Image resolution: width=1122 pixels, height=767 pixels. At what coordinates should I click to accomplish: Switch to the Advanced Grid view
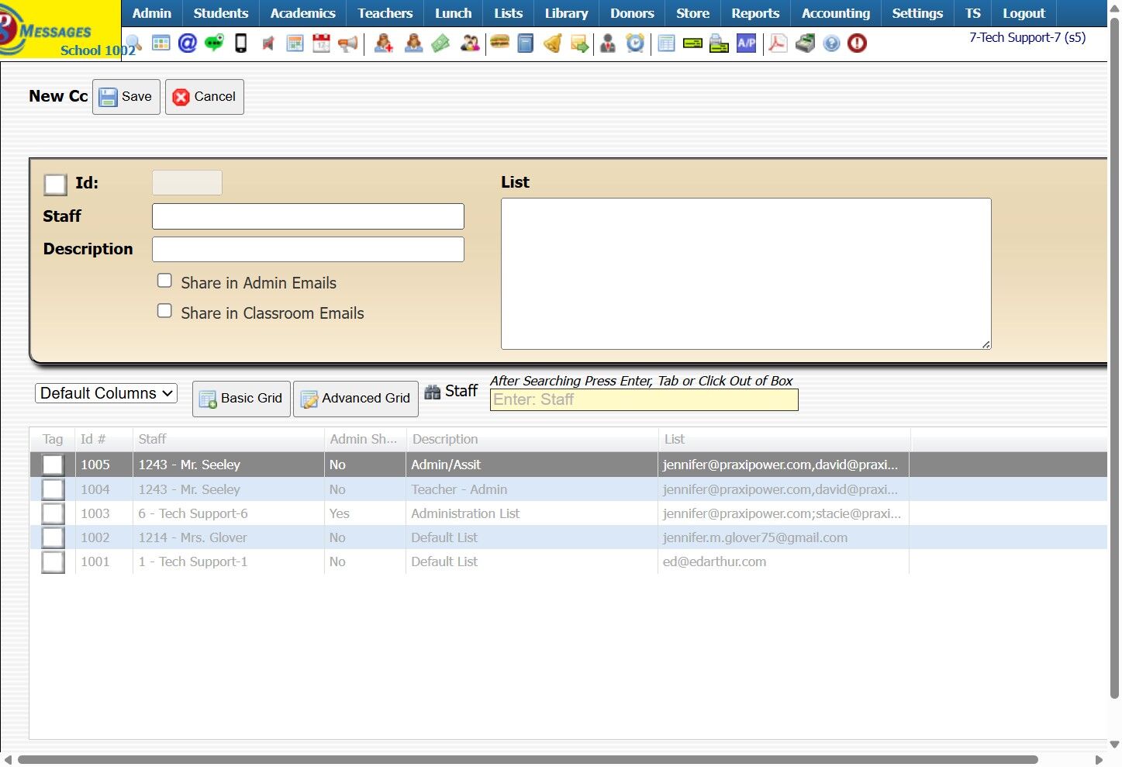point(356,399)
